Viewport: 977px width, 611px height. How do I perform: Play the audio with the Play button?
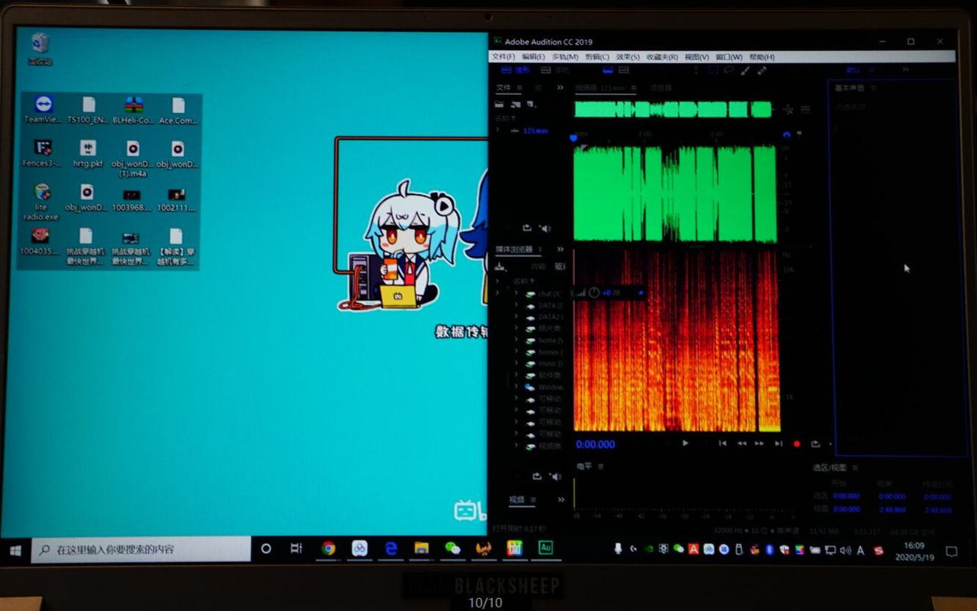coord(685,443)
